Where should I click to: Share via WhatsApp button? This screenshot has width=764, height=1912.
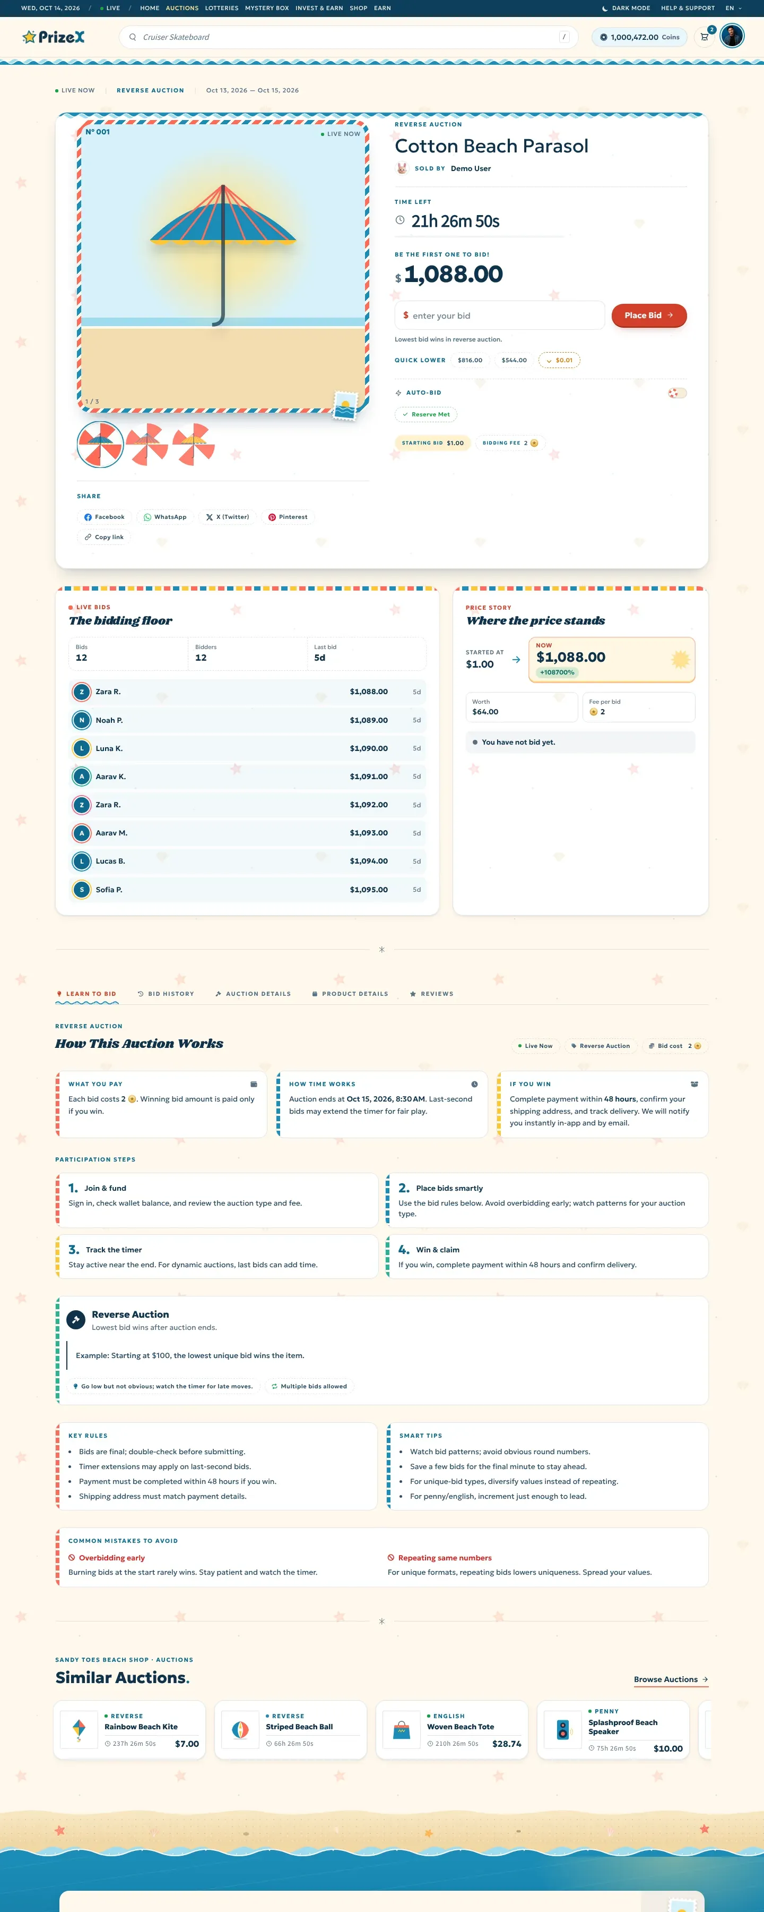[x=164, y=517]
